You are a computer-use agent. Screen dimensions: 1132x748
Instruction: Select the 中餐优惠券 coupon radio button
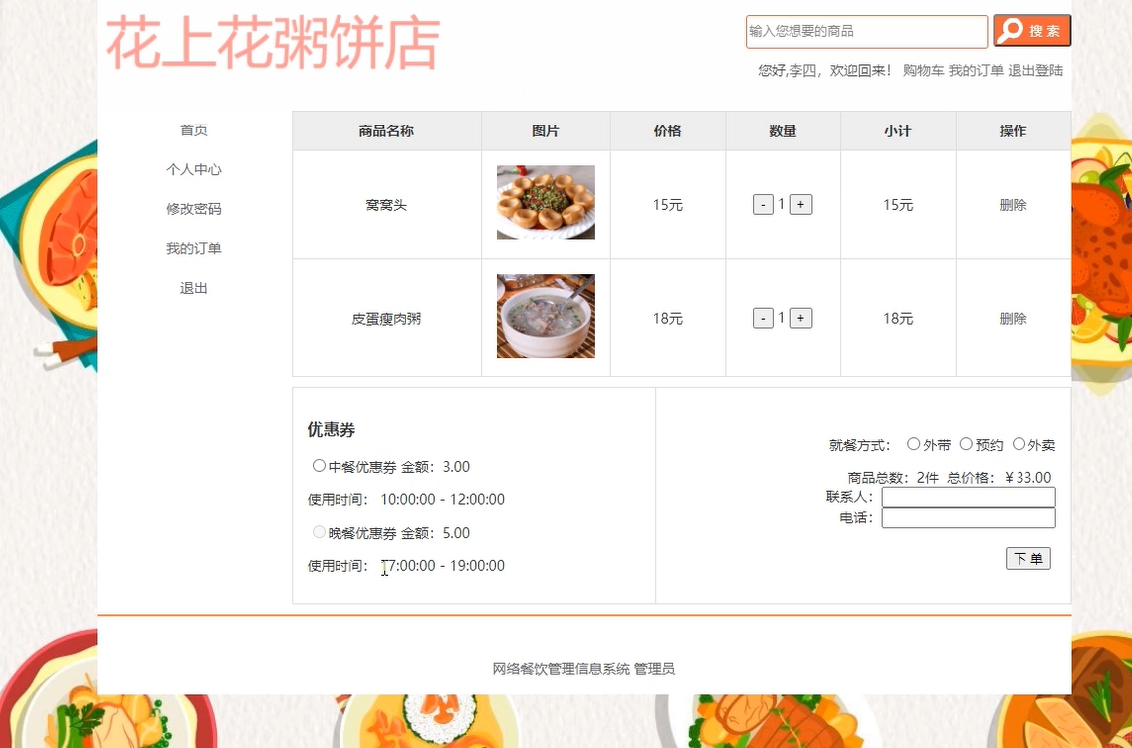point(319,466)
